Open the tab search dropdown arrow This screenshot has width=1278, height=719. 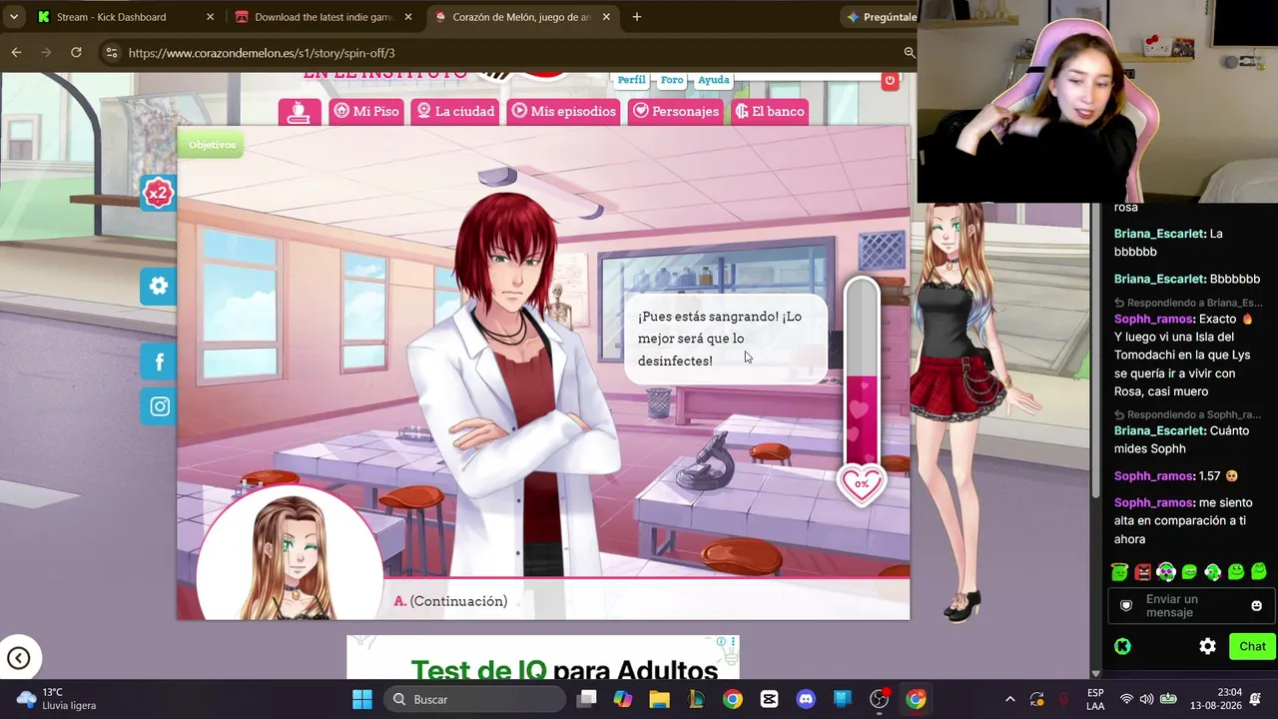click(13, 17)
